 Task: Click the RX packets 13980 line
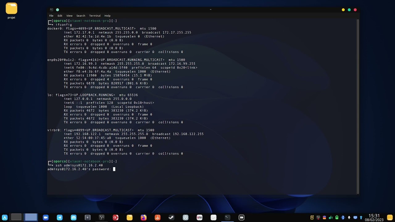coord(108,76)
